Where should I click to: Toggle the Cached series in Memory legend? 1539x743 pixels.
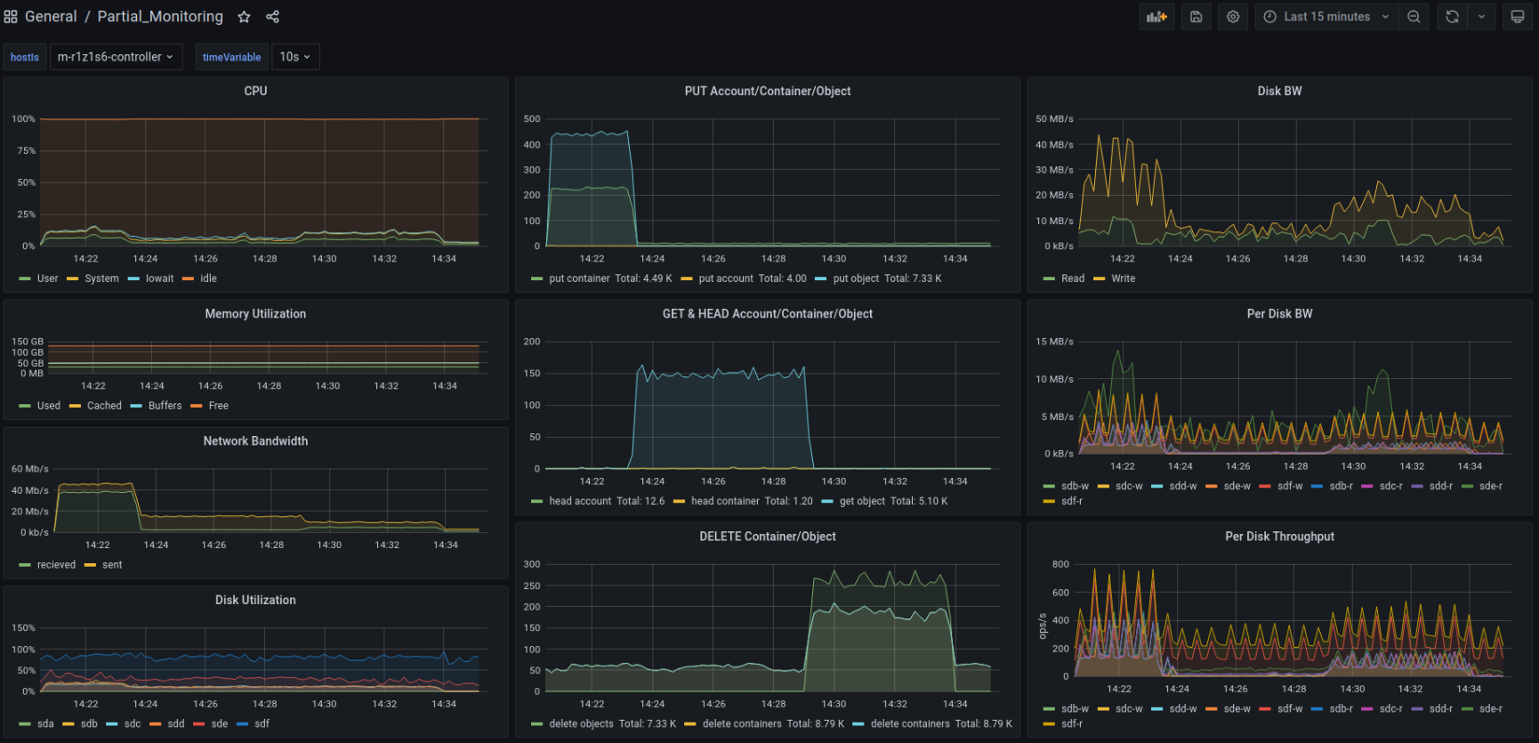click(x=104, y=406)
